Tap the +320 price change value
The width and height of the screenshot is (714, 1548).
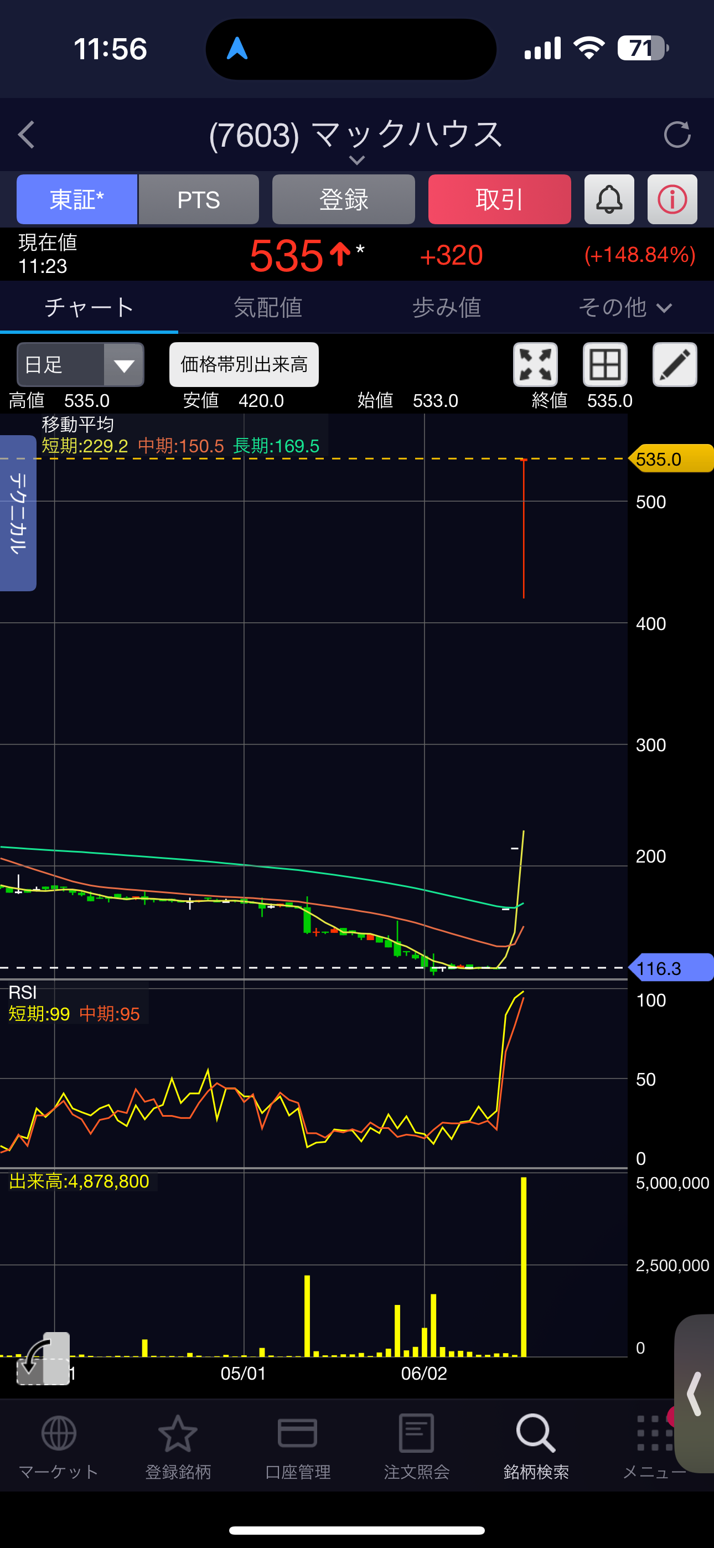coord(451,255)
